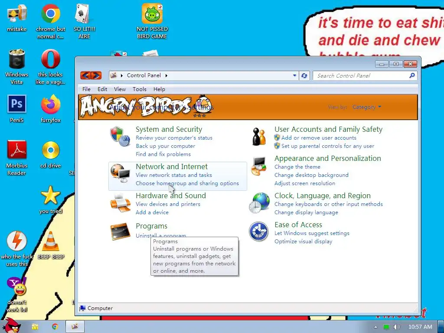Open the Network and Internet globe icon

tap(120, 173)
